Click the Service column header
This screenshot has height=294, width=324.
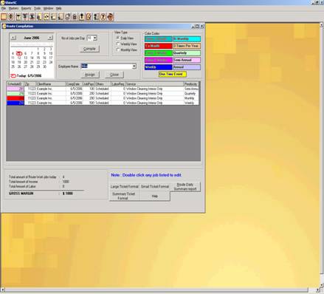(154, 84)
